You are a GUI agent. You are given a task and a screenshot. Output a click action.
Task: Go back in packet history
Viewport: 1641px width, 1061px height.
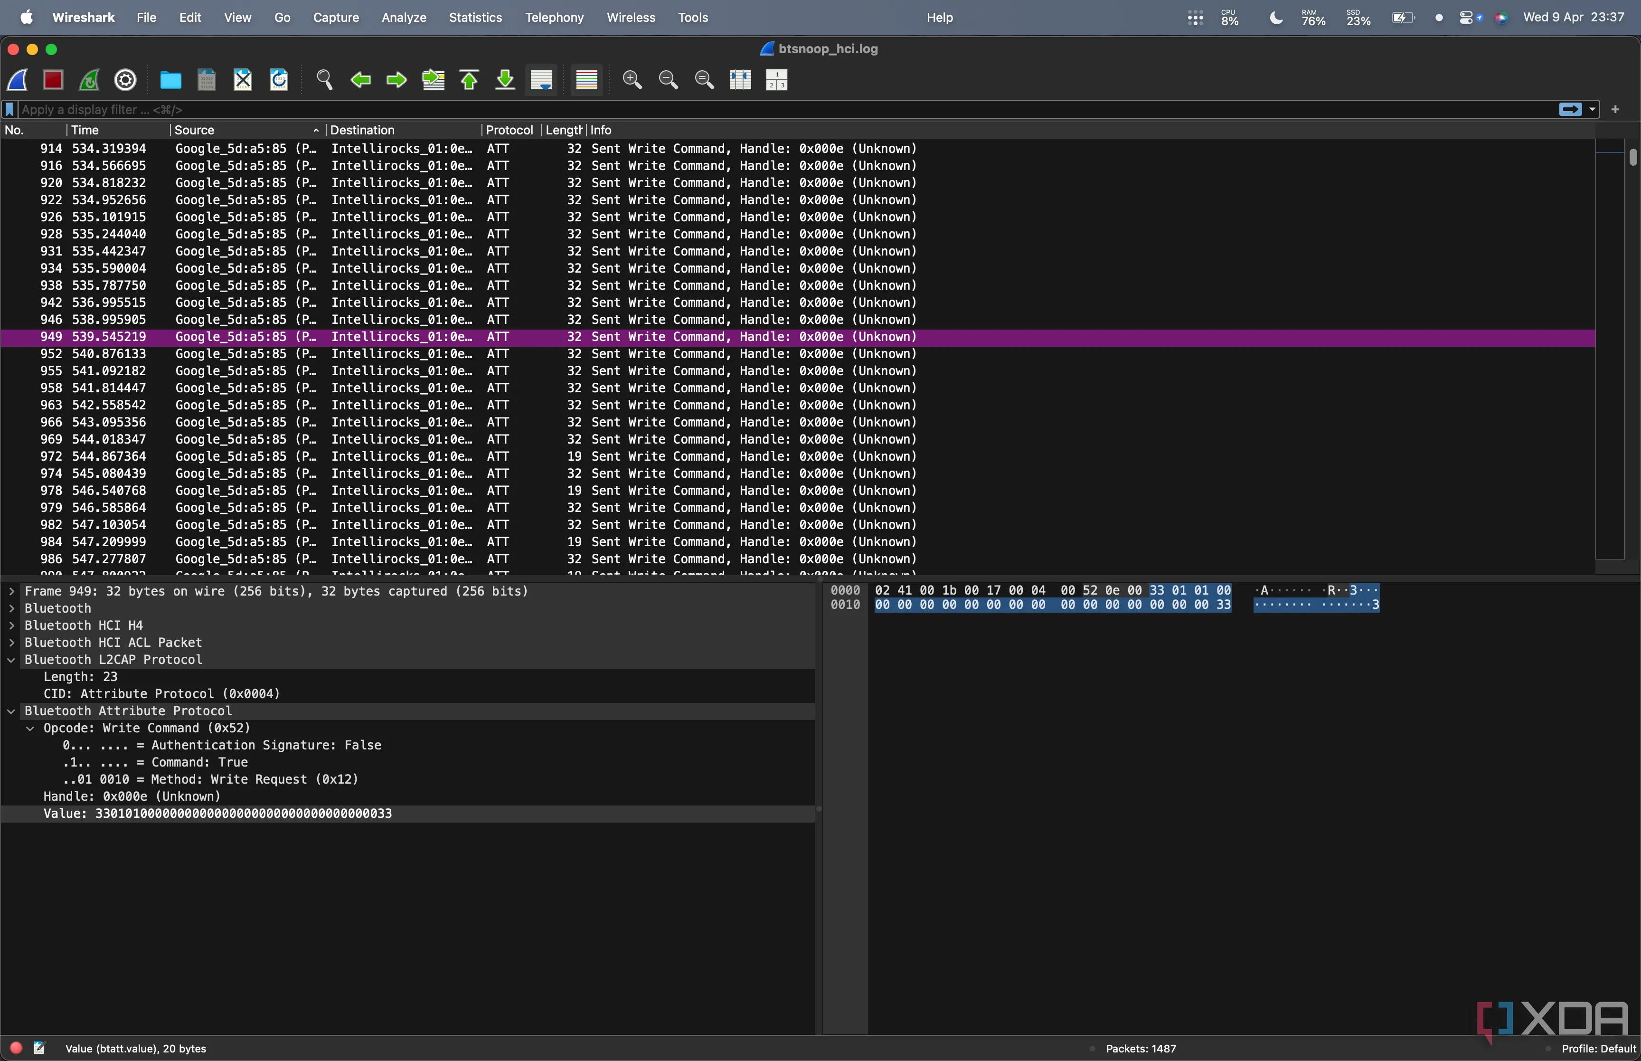point(361,80)
